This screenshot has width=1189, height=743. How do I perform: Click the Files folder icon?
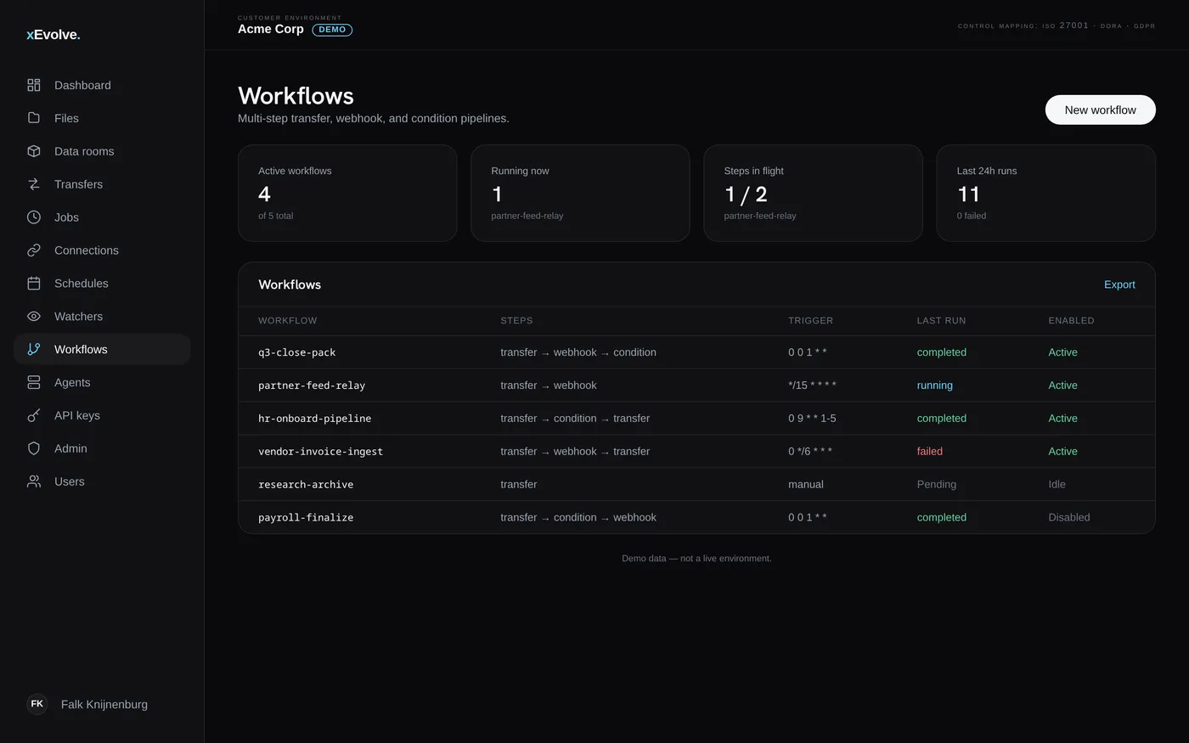coord(34,118)
